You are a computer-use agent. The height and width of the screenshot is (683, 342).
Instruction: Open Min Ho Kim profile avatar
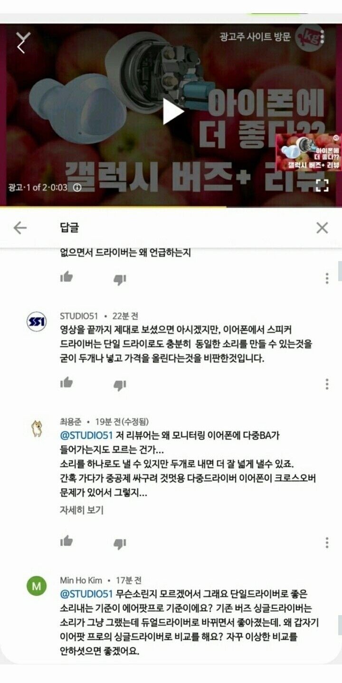(x=37, y=586)
